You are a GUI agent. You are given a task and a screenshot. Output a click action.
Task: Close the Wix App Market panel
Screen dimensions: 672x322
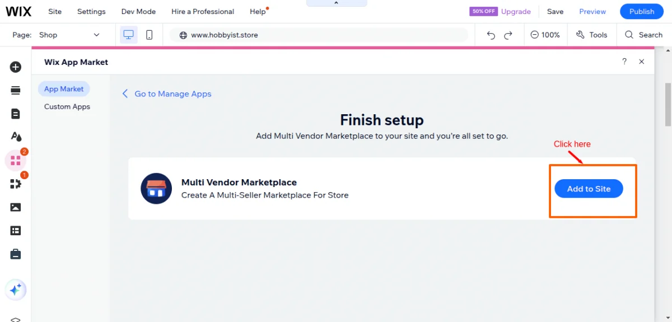coord(642,62)
